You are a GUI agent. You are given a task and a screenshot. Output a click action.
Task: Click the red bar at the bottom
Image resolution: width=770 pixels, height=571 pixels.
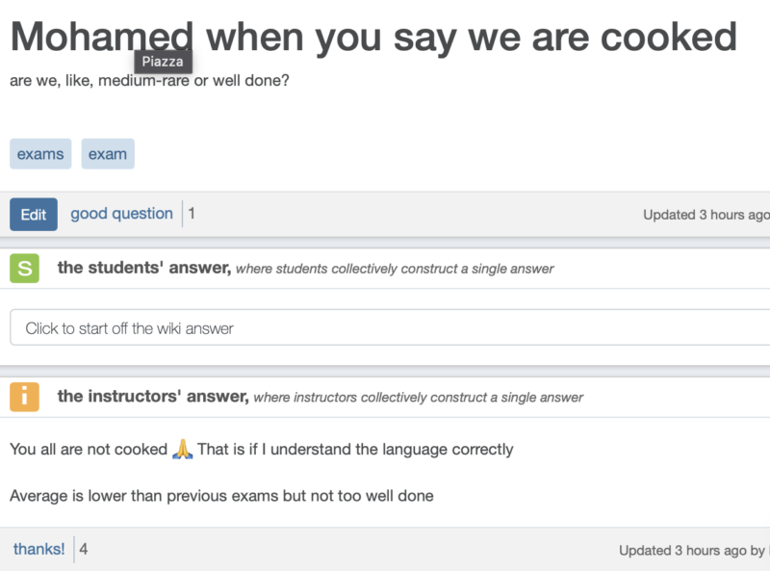pyautogui.click(x=385, y=567)
